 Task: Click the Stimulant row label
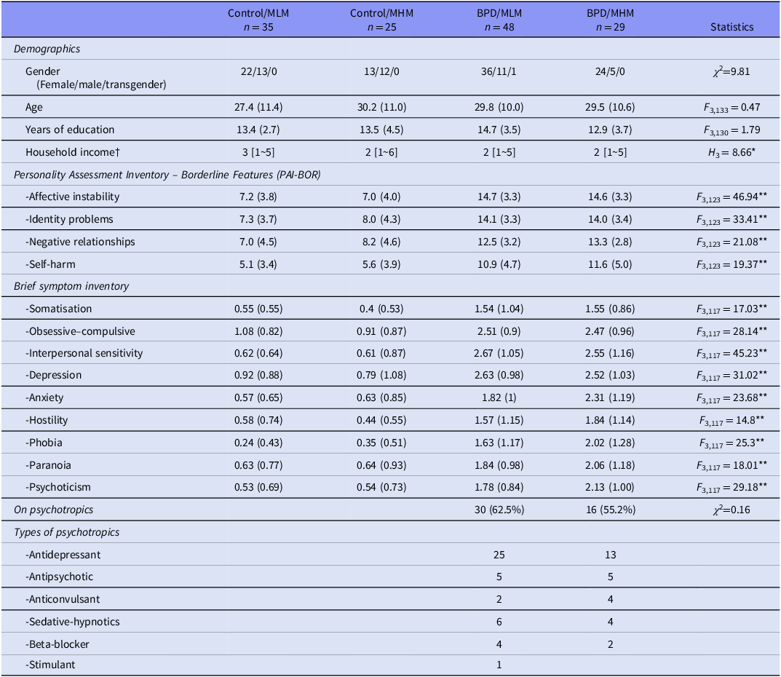(x=50, y=665)
